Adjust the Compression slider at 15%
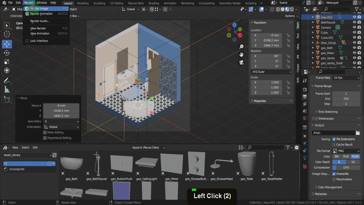The width and height of the screenshot is (364, 205). point(346,167)
